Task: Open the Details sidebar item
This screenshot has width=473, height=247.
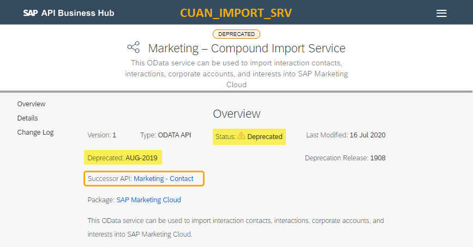Action: [27, 118]
